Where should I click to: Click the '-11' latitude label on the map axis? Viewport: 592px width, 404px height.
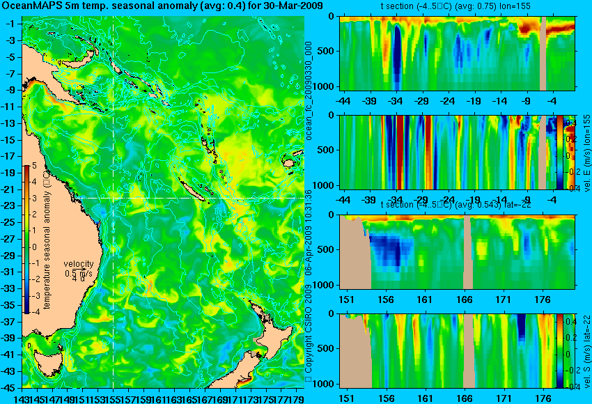click(x=8, y=107)
